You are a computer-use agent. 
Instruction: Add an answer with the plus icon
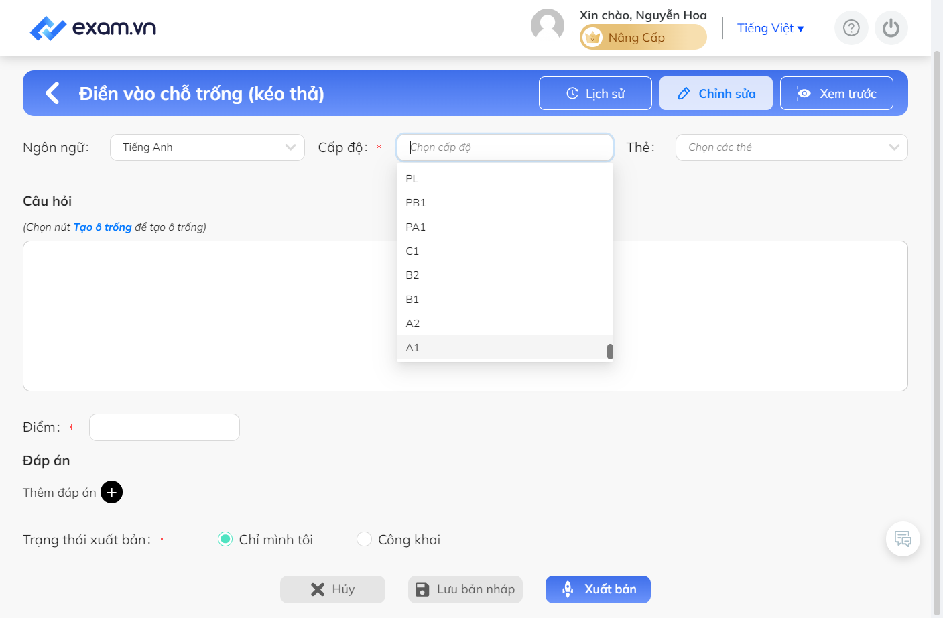(x=111, y=493)
